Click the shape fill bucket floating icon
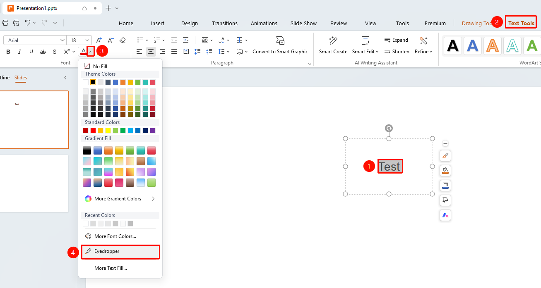The image size is (541, 288). pyautogui.click(x=445, y=171)
